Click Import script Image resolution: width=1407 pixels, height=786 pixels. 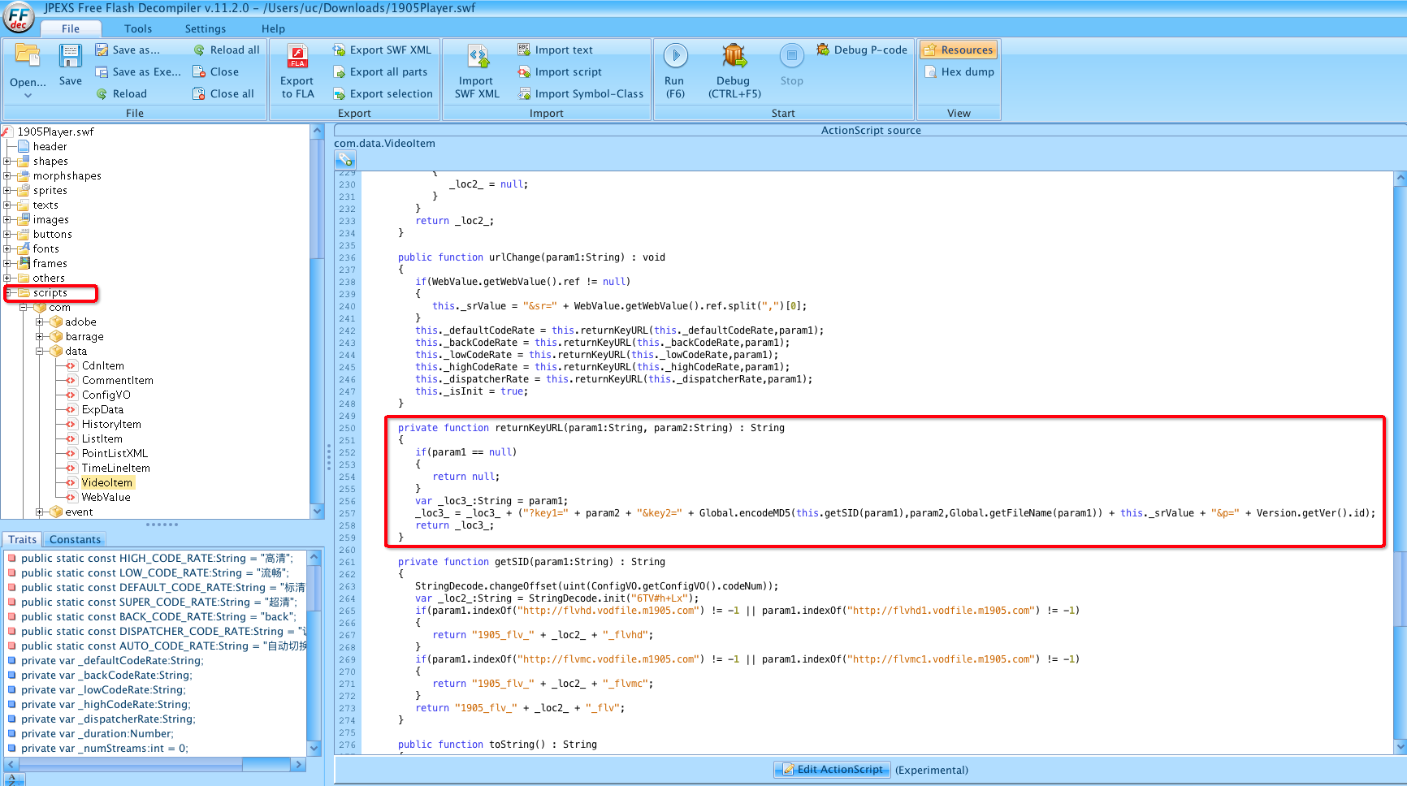pyautogui.click(x=560, y=71)
